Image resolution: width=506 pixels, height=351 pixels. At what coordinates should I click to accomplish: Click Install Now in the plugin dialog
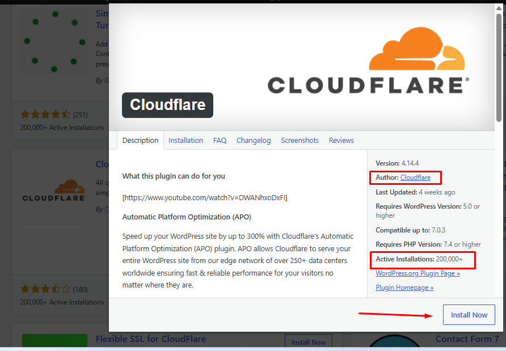pyautogui.click(x=469, y=315)
